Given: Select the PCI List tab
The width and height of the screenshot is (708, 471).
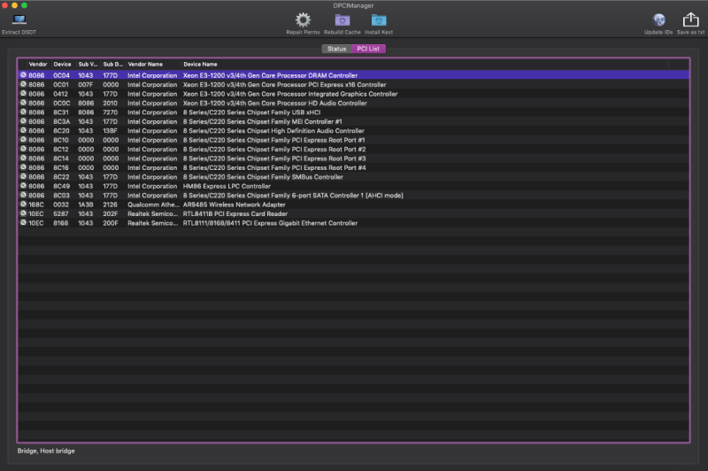Looking at the screenshot, I should click(x=369, y=49).
